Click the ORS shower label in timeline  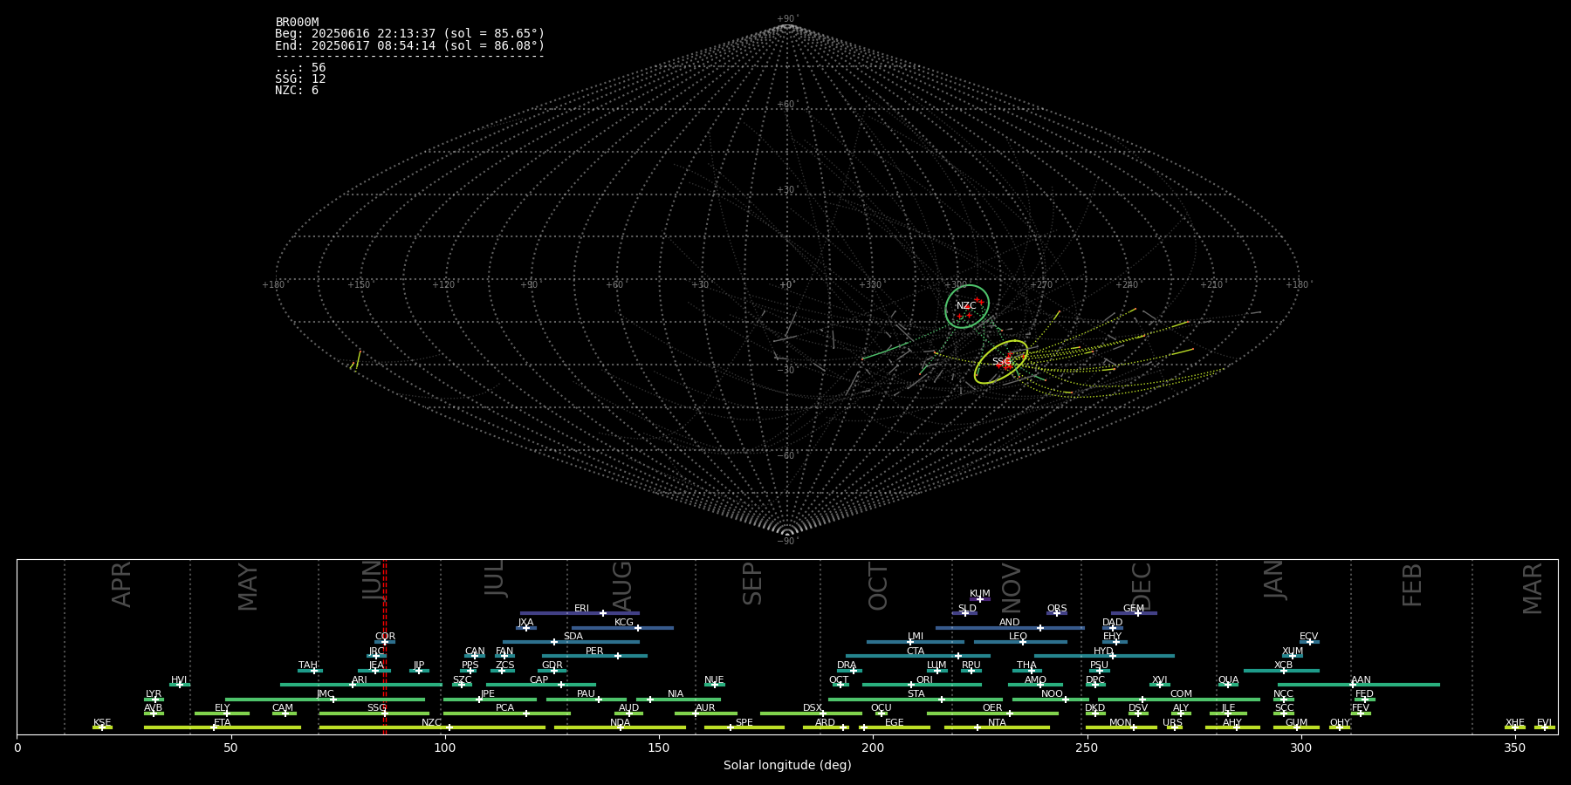point(1057,609)
